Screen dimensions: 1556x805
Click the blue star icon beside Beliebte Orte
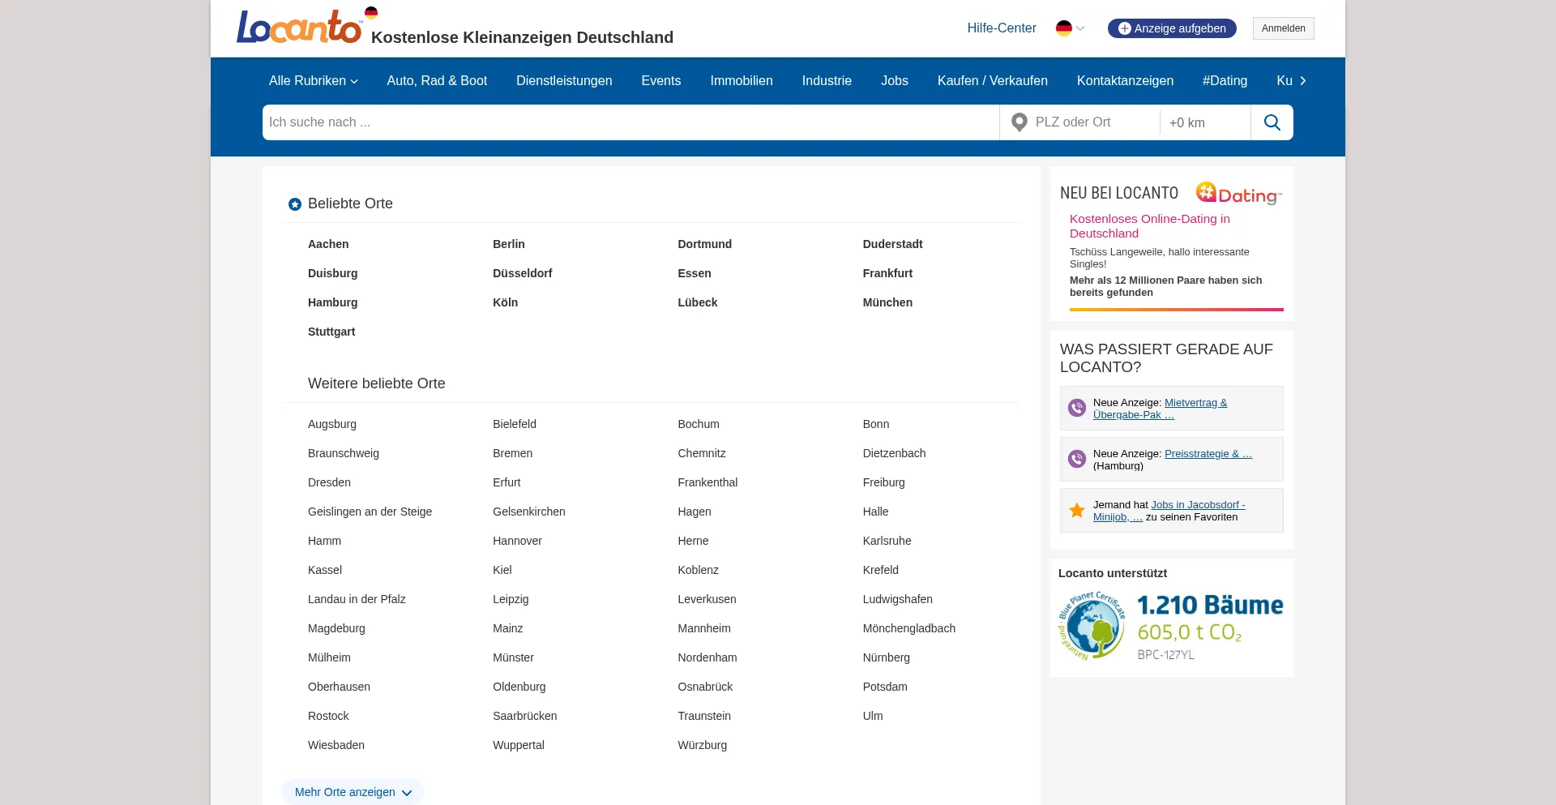click(x=295, y=204)
